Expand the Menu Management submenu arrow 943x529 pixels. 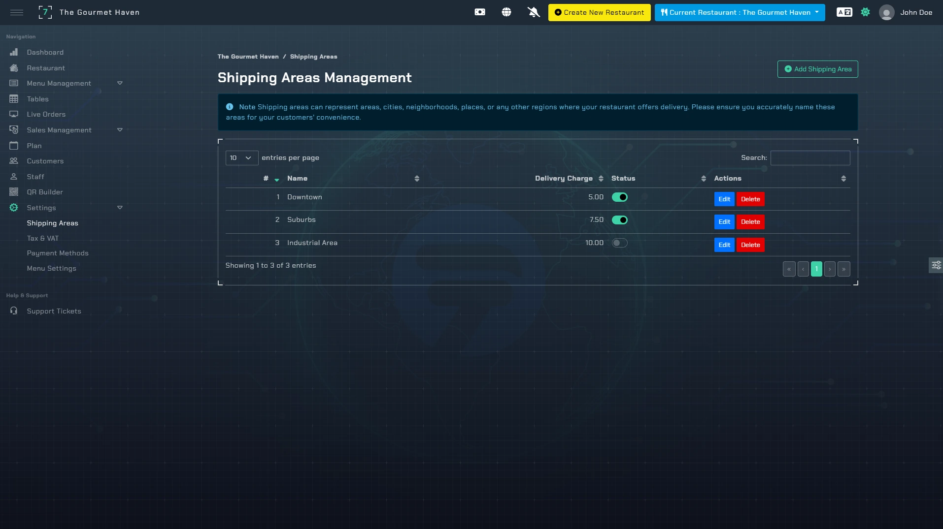coord(120,83)
